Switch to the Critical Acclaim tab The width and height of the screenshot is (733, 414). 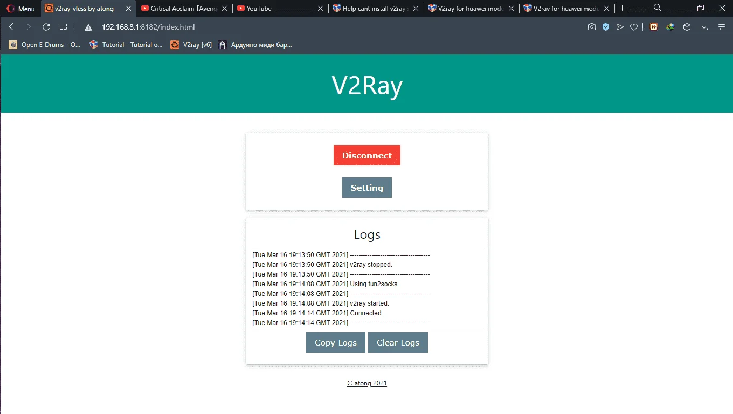coord(184,9)
